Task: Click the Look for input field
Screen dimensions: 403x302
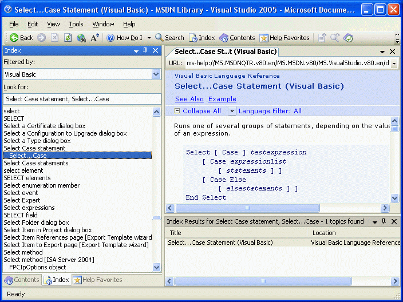Action: [82, 99]
